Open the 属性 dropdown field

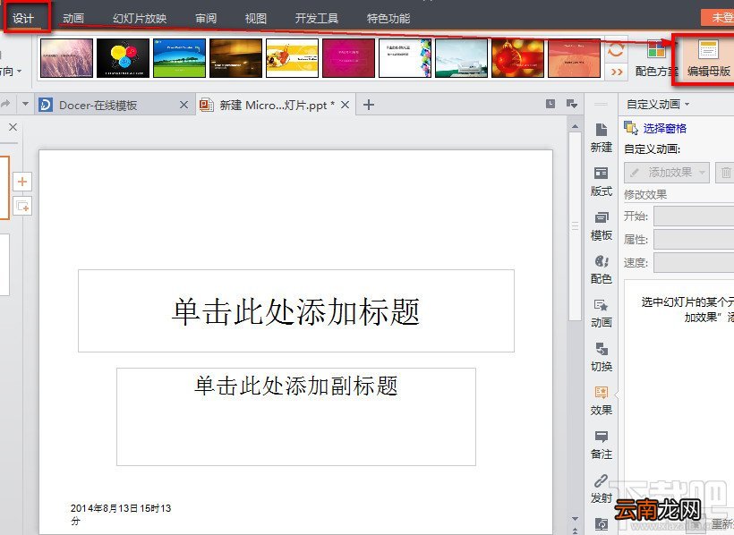[694, 239]
